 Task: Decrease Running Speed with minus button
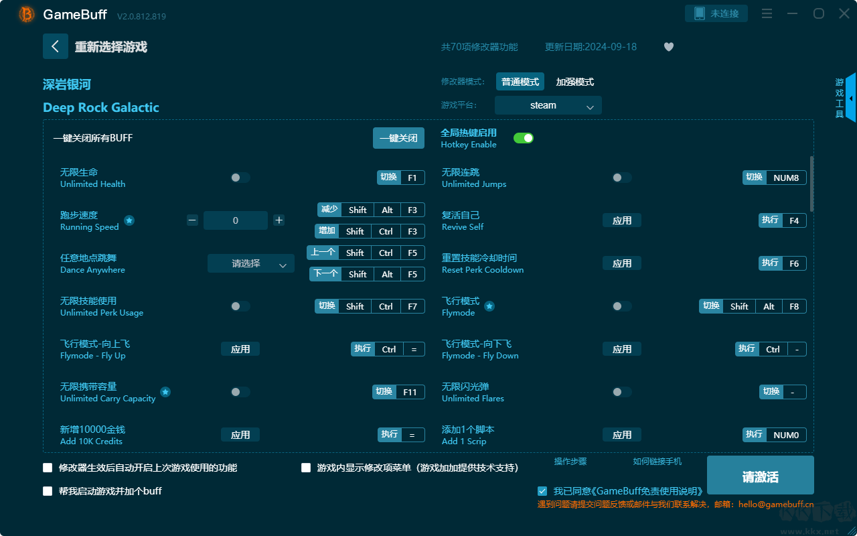tap(192, 220)
